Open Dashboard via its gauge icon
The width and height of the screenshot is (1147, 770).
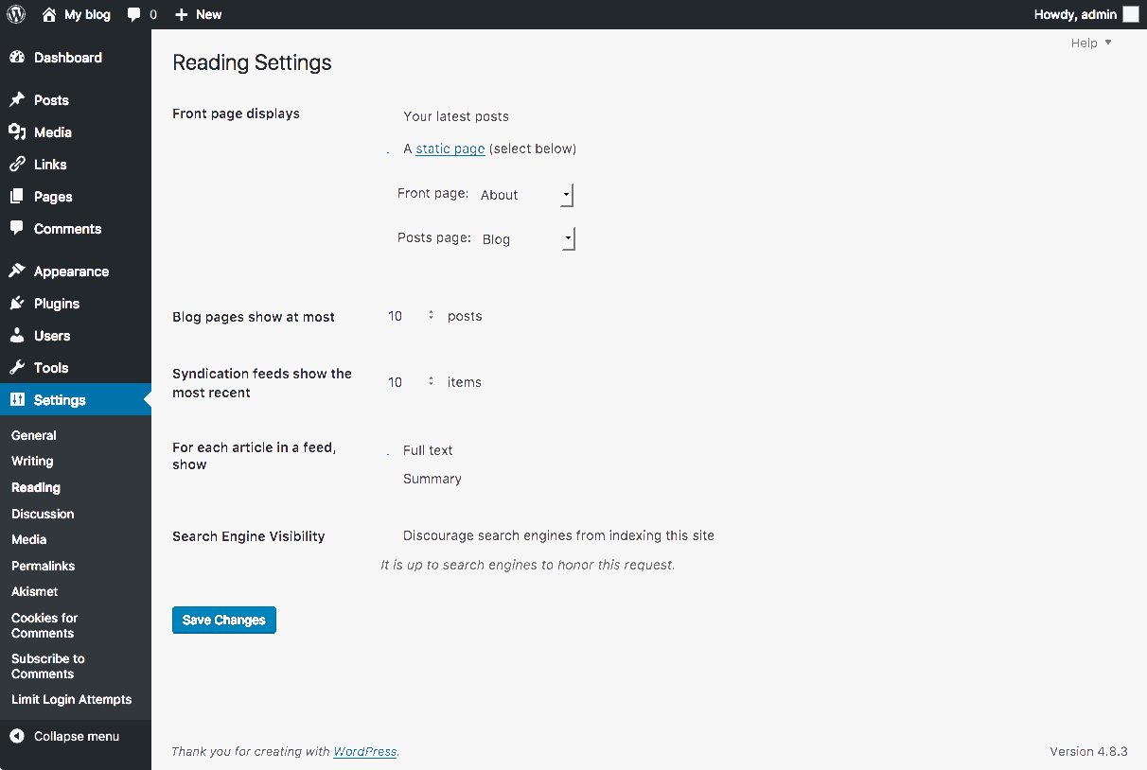coord(17,58)
